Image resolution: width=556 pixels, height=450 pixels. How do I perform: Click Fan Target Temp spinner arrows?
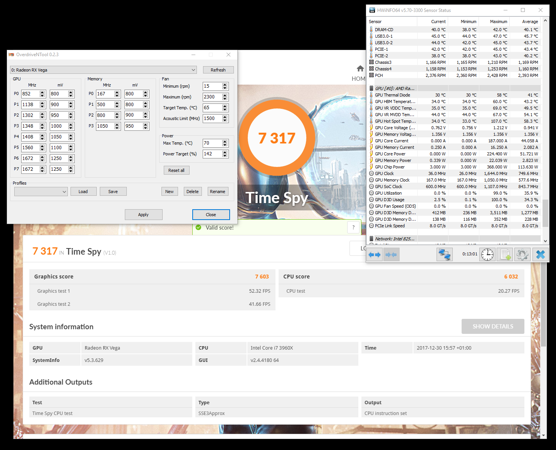[x=225, y=108]
